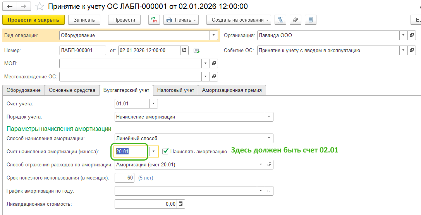
Task: Expand Порядок учета dropdown
Action: point(269,117)
